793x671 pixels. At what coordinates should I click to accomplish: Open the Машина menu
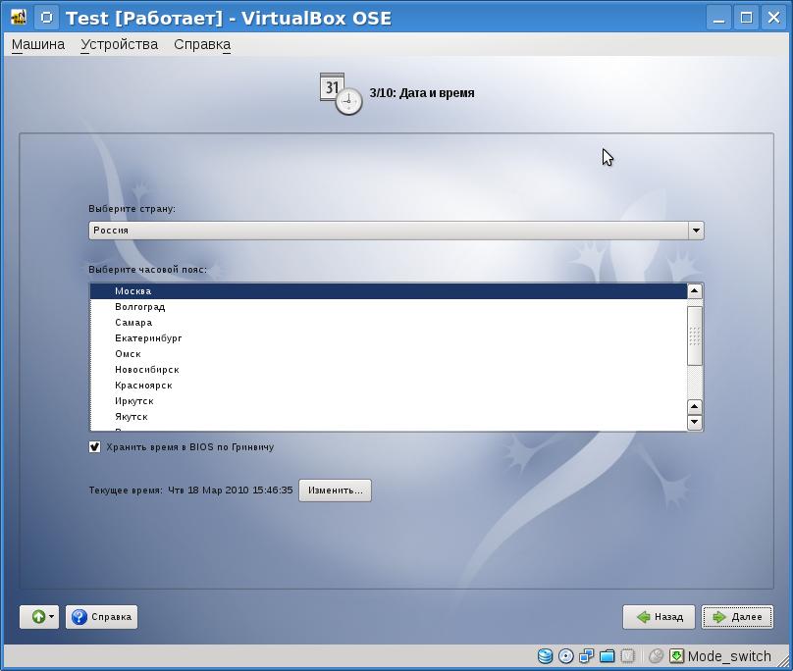point(38,44)
